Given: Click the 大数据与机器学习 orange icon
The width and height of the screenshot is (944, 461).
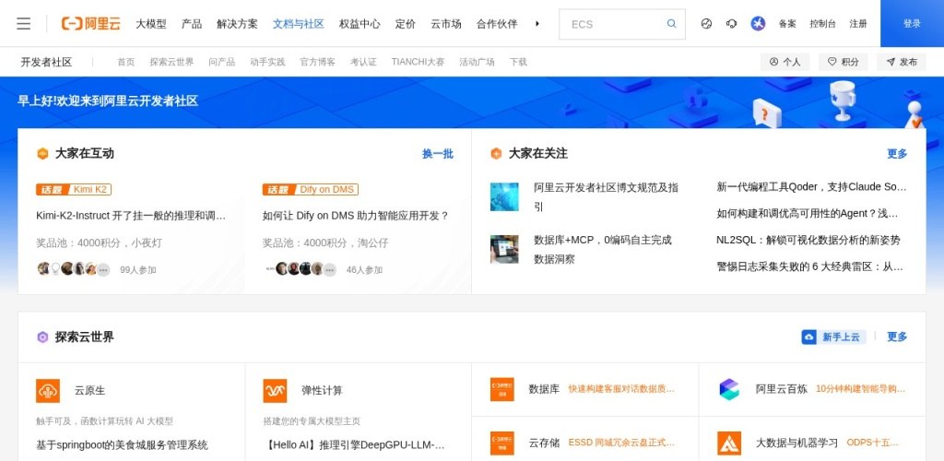Looking at the screenshot, I should point(729,443).
